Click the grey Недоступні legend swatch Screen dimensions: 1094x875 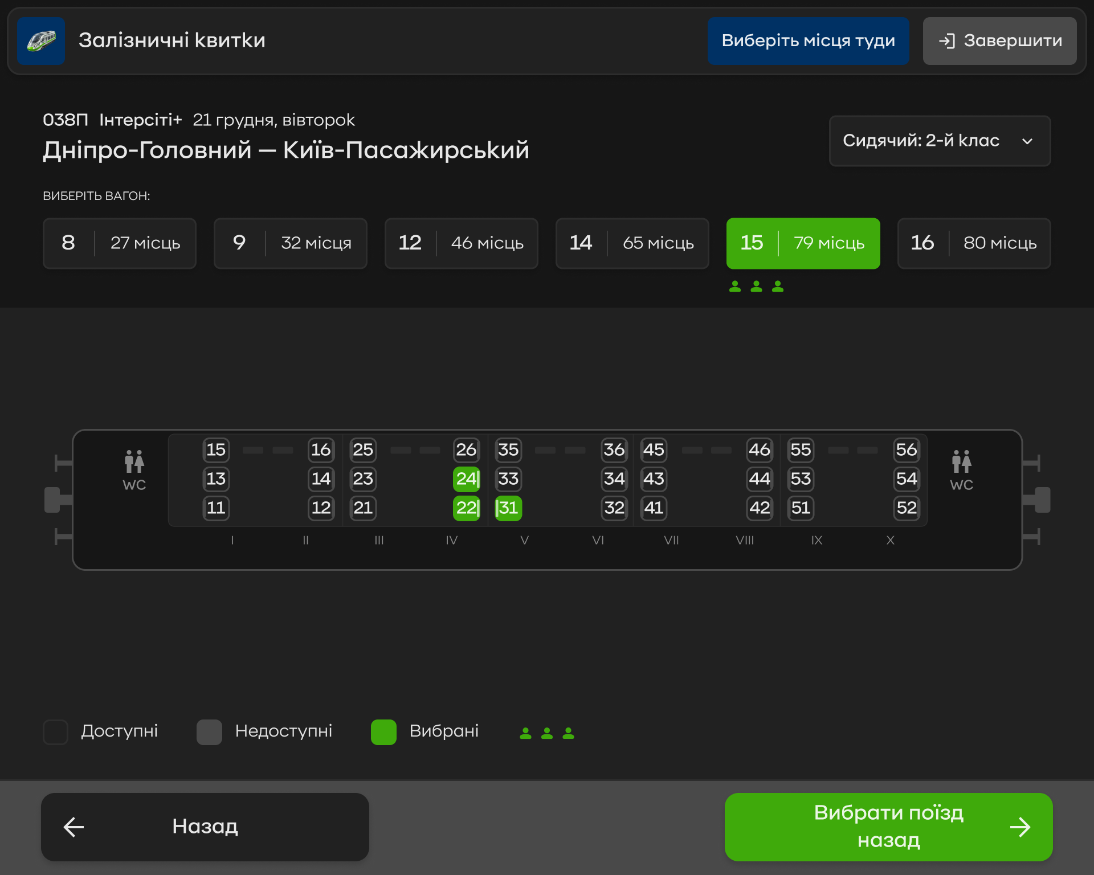tap(209, 732)
